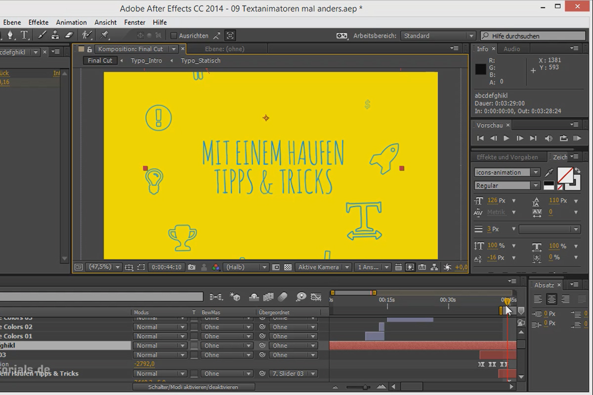The image size is (593, 395).
Task: Navigate to Typo_Intro composition breadcrumb
Action: tap(146, 61)
